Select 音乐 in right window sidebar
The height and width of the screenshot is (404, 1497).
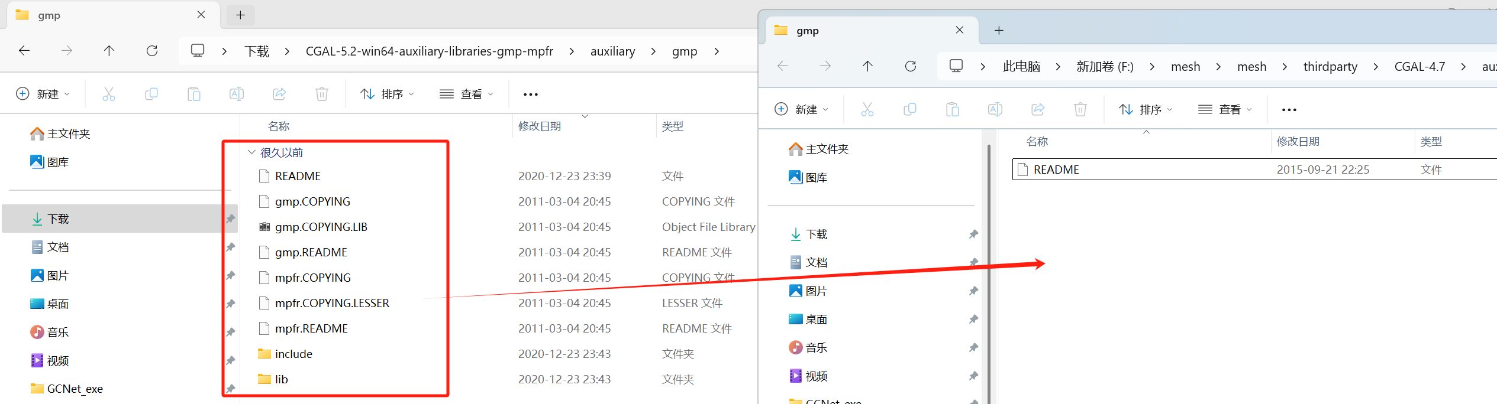point(809,348)
